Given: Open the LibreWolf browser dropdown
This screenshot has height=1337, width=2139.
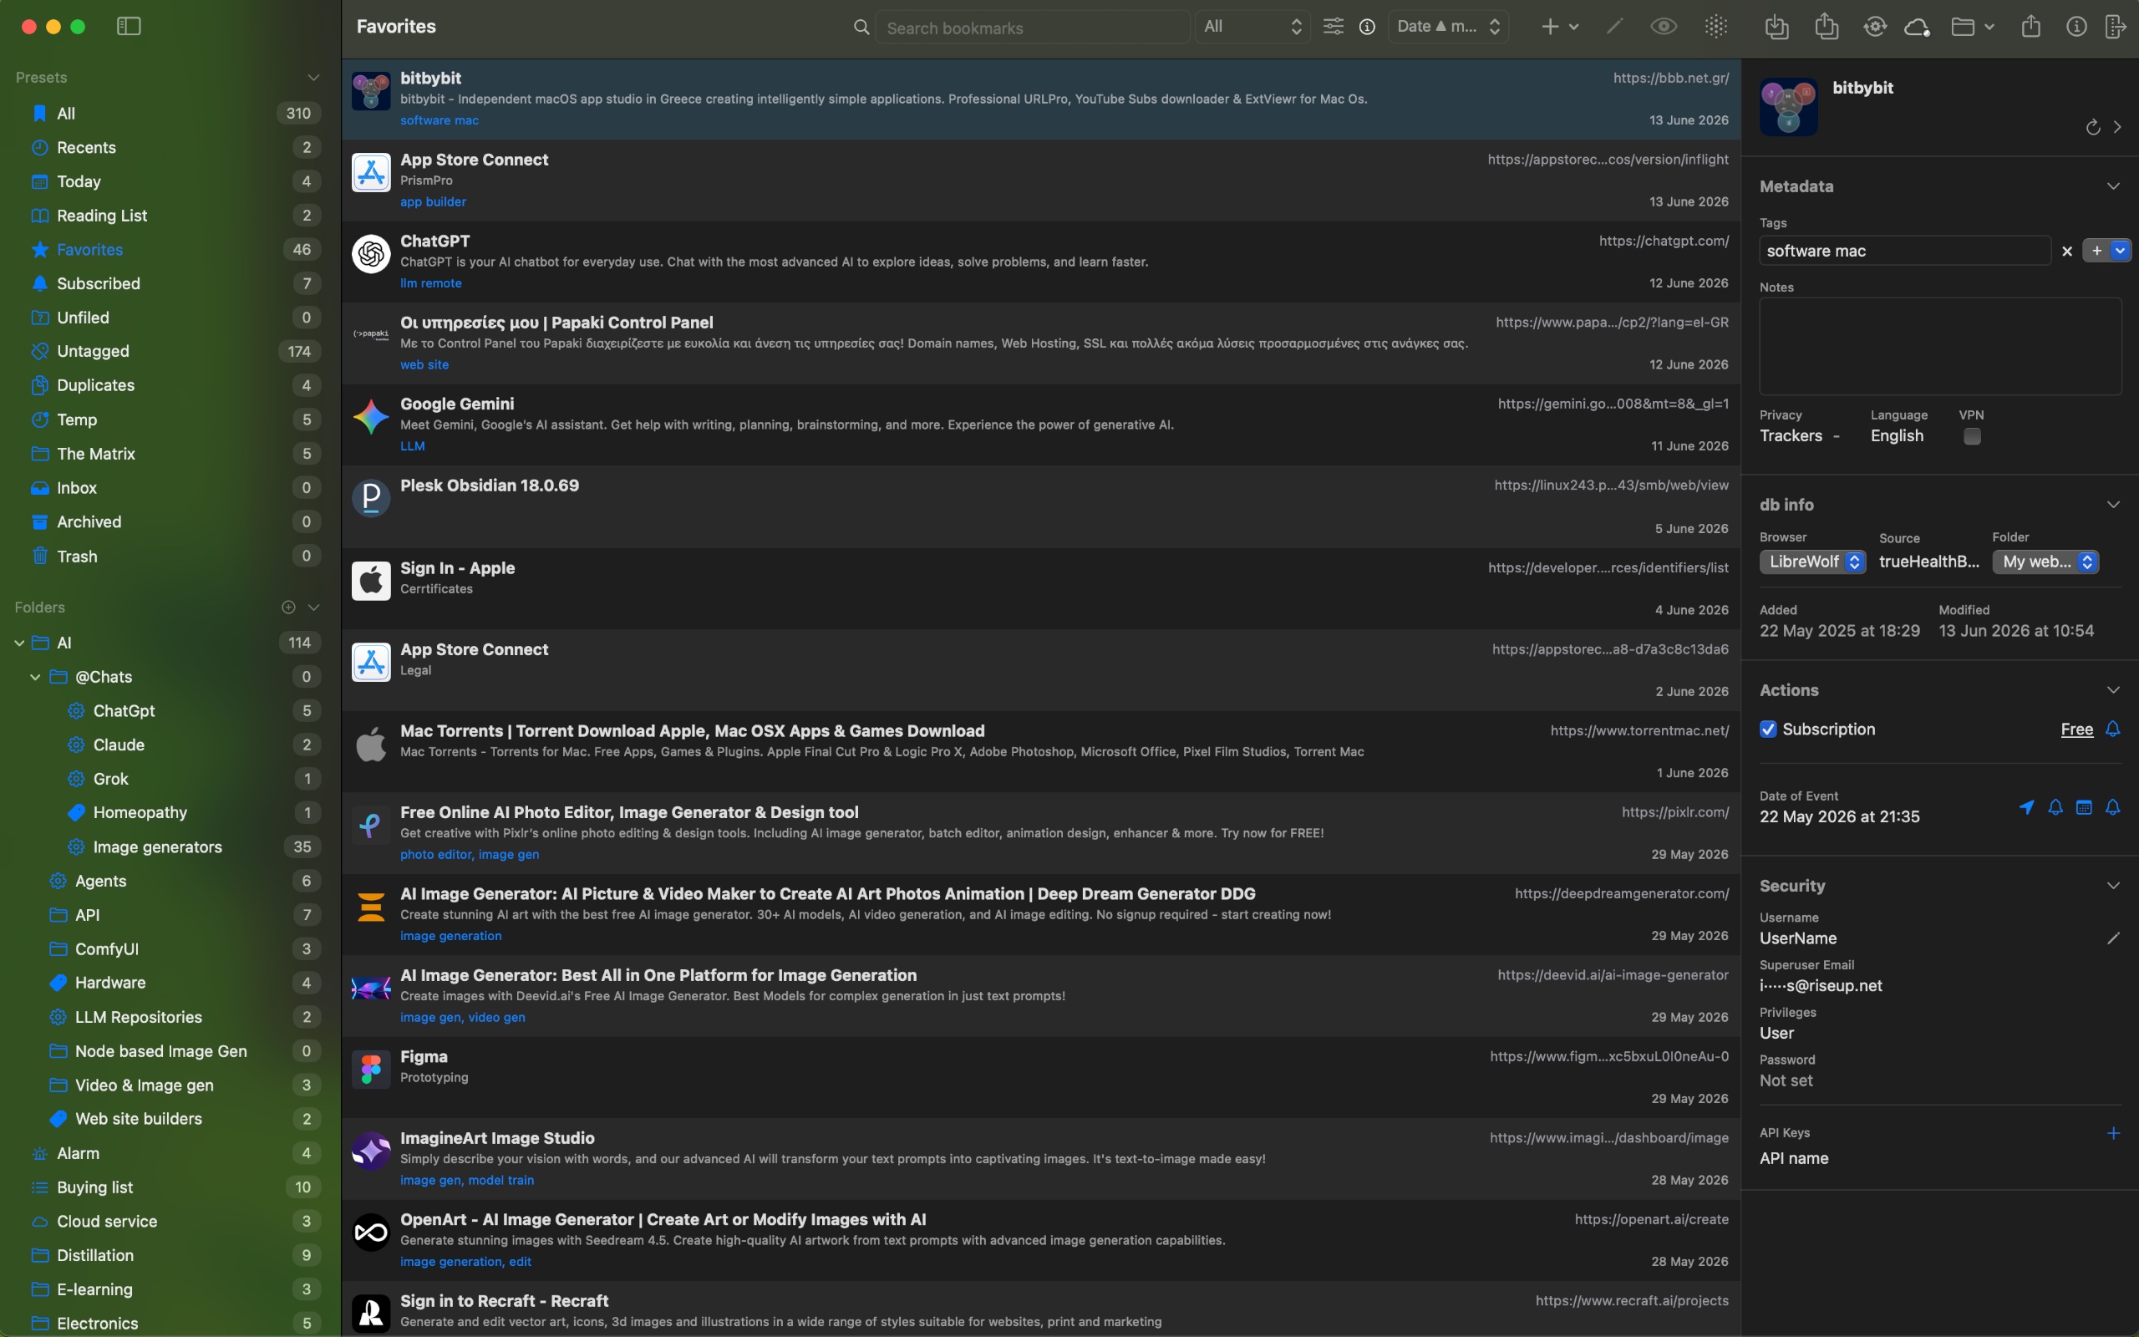Looking at the screenshot, I should 1813,562.
